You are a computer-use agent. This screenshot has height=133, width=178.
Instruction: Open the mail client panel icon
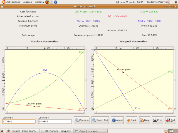[x=51, y=2]
